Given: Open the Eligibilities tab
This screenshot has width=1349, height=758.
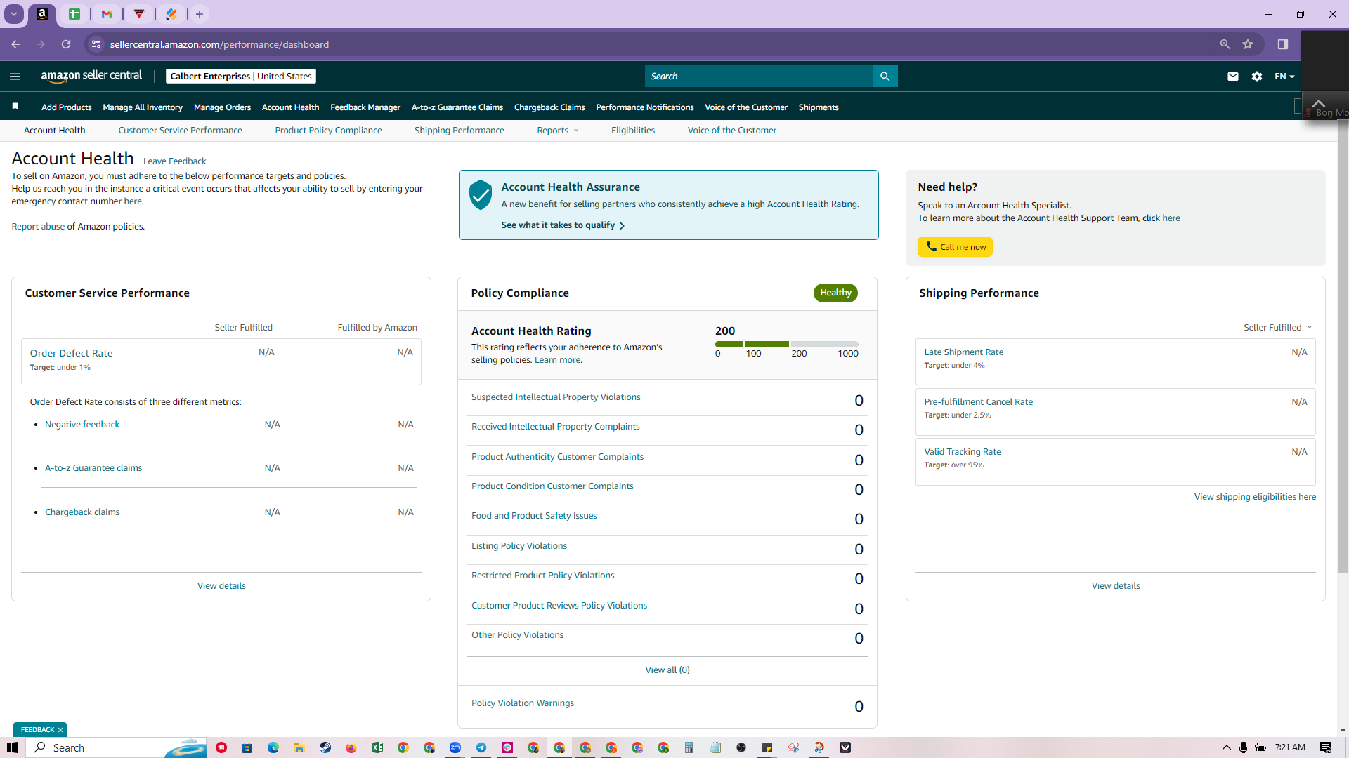Looking at the screenshot, I should [633, 131].
